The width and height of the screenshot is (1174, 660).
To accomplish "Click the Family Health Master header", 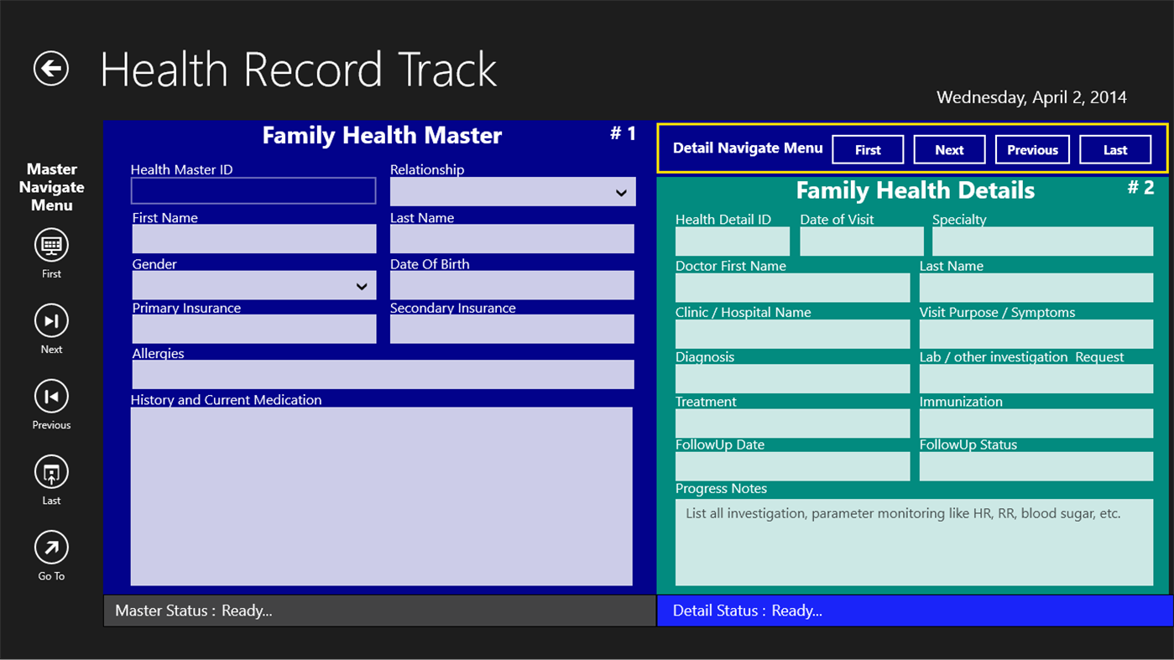I will coord(382,135).
